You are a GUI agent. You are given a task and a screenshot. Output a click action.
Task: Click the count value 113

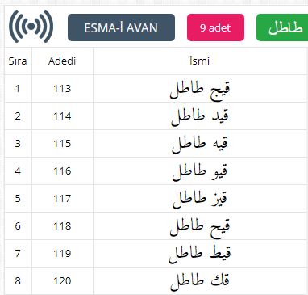click(62, 89)
